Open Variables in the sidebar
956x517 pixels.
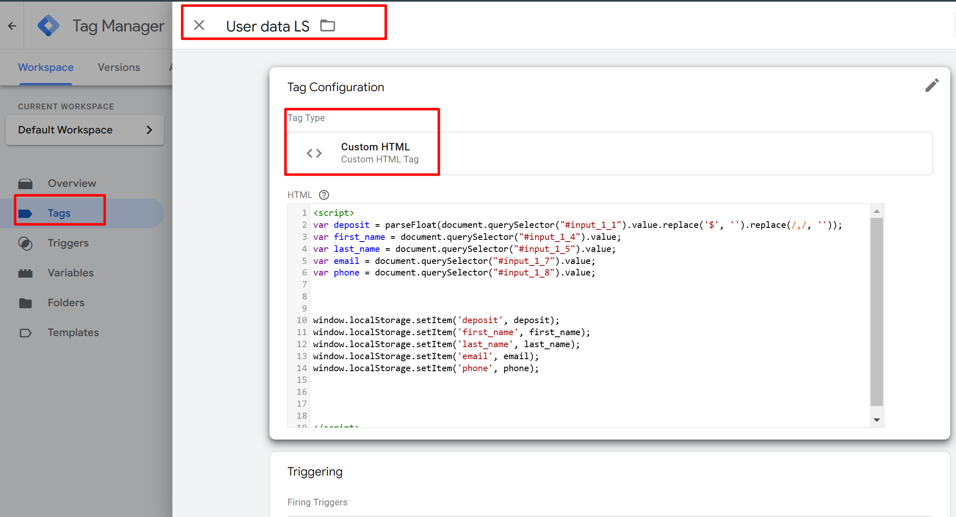[x=70, y=273]
